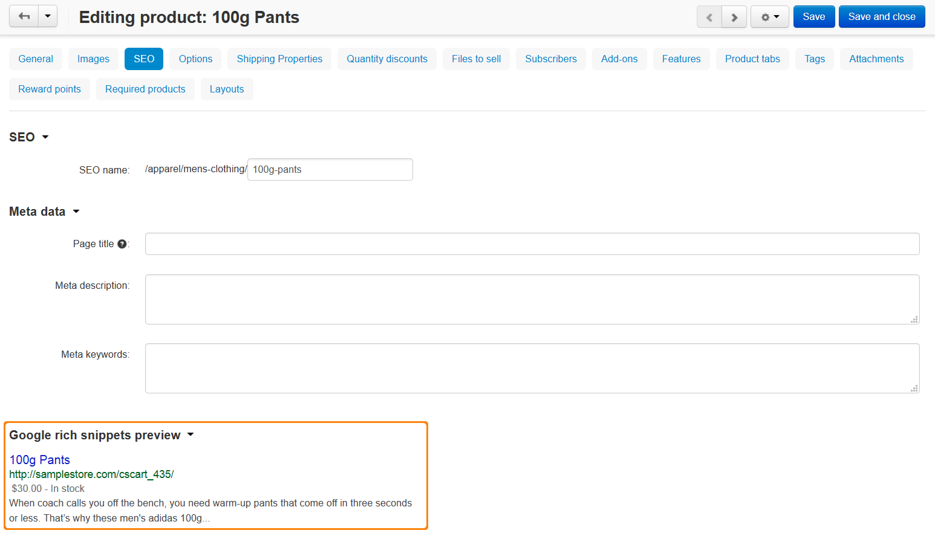Click the samplestore.com snippet URL
Viewport: 935px width, 536px height.
pyautogui.click(x=91, y=474)
